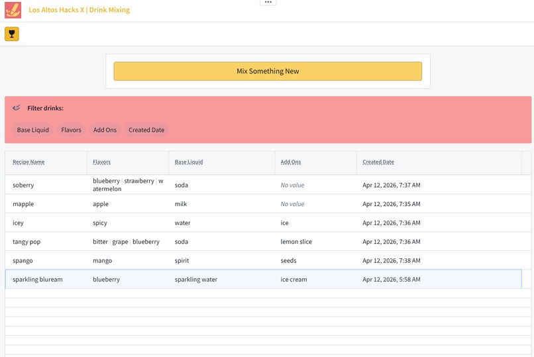
Task: Select the soberry recipe row
Action: (263, 185)
